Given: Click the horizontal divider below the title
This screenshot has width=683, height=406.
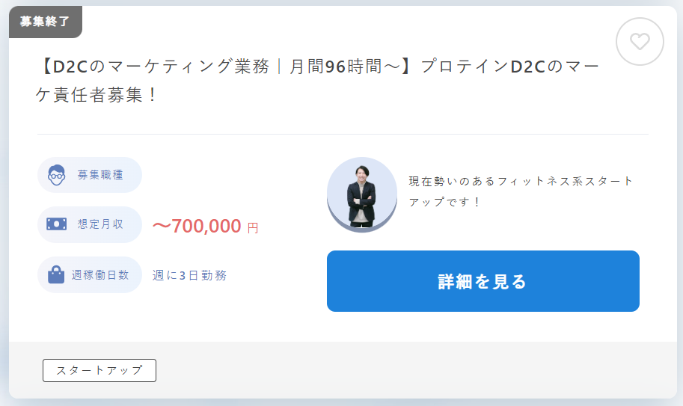Looking at the screenshot, I should click(343, 134).
